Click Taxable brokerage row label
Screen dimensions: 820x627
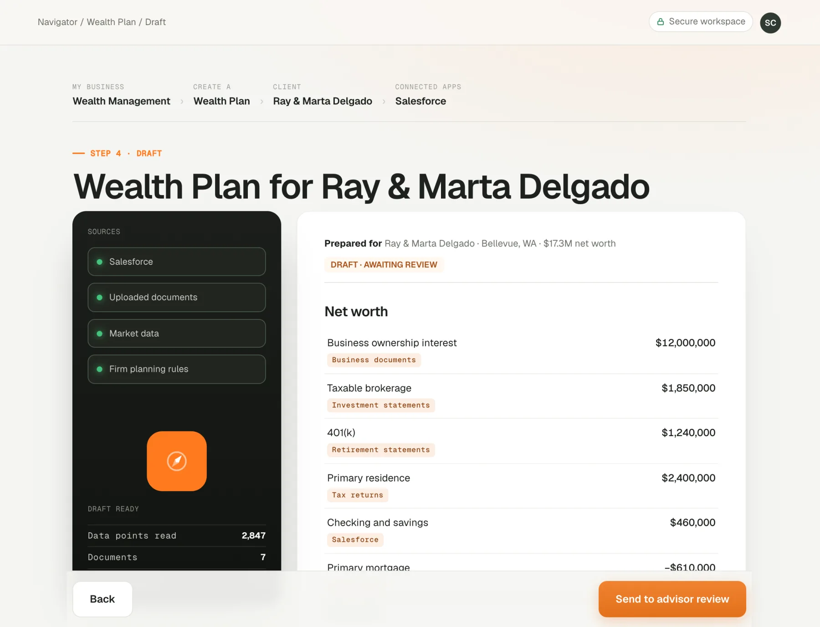pyautogui.click(x=369, y=388)
